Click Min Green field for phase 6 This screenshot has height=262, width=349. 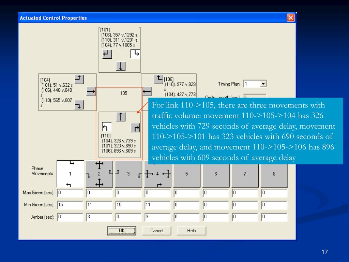tap(216, 205)
